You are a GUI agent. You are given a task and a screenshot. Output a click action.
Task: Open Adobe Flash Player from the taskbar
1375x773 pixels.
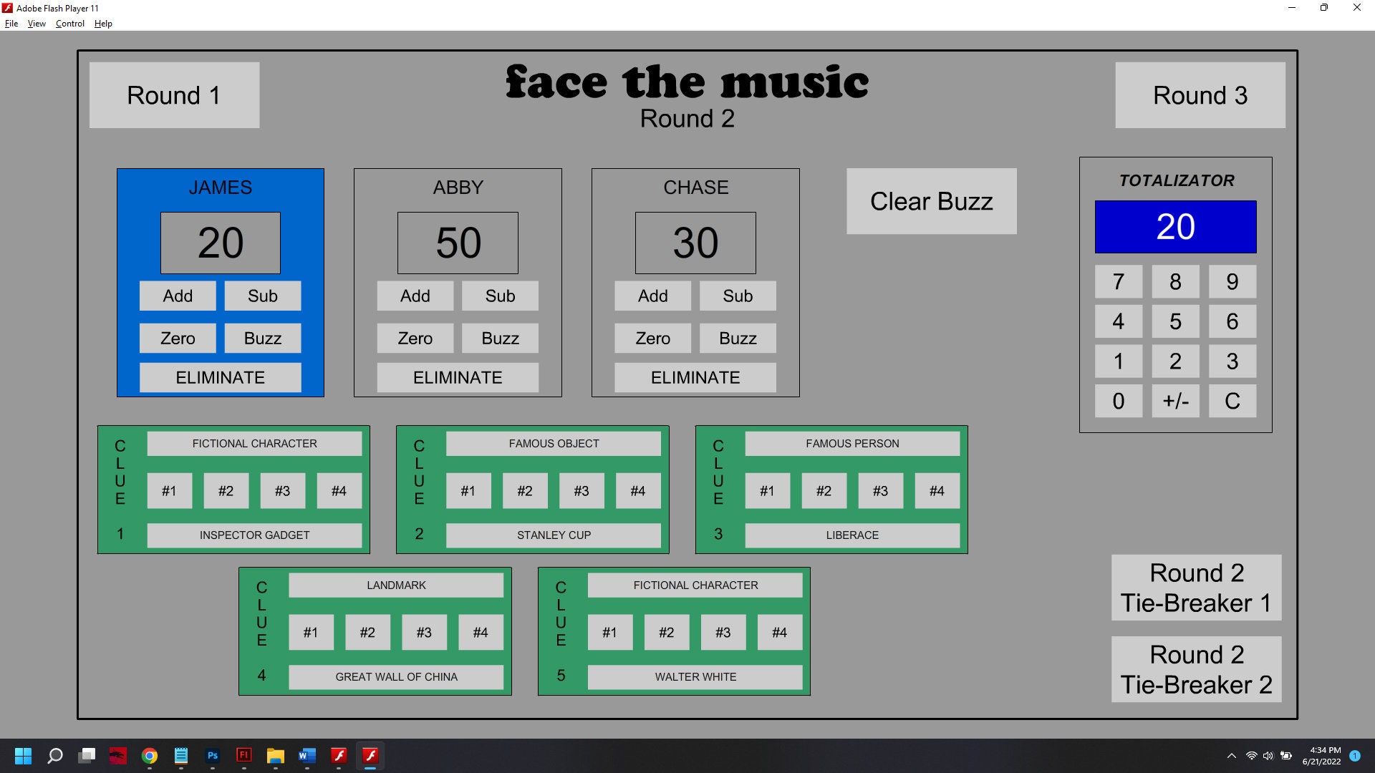point(370,756)
